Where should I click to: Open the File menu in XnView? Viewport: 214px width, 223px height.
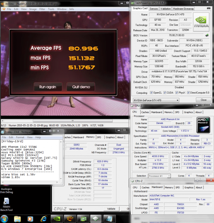click(x=9, y=9)
